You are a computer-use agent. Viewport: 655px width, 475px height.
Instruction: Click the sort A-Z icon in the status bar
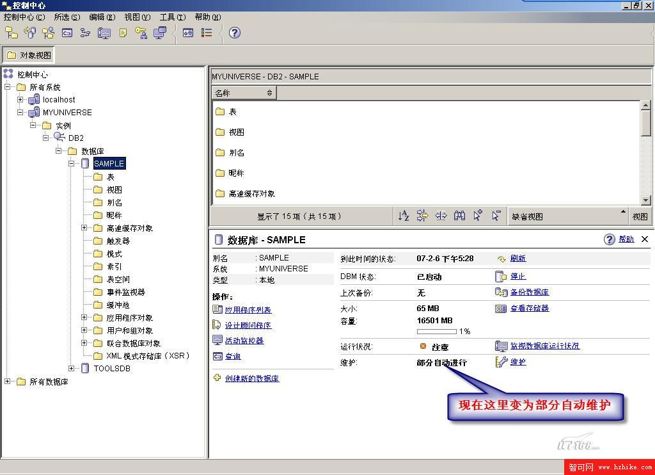(404, 216)
